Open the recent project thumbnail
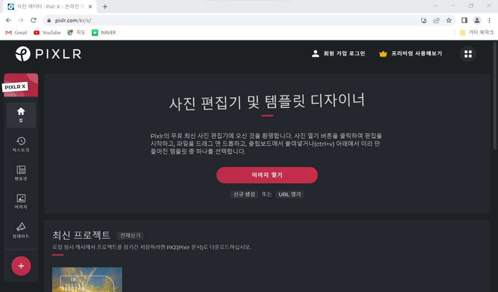 click(x=87, y=280)
